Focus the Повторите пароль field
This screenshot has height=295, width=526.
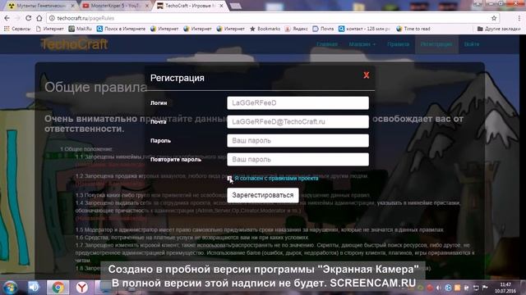[298, 160]
